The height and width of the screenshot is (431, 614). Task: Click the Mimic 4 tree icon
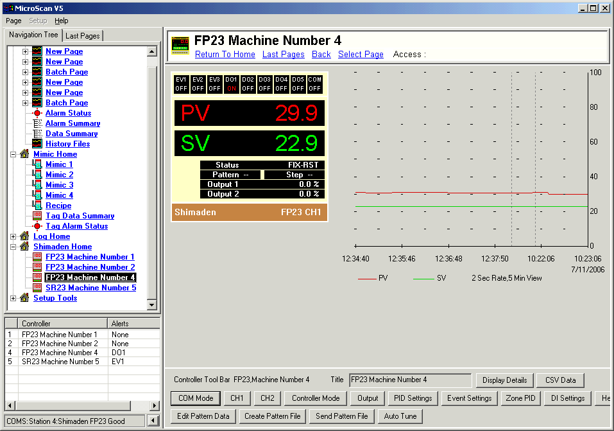(37, 195)
